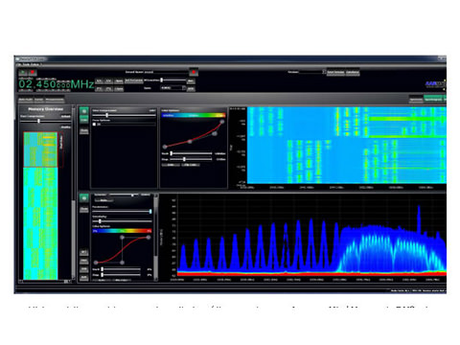Open the span dropdown under the RF slider
The width and height of the screenshot is (460, 345).
(x=172, y=88)
